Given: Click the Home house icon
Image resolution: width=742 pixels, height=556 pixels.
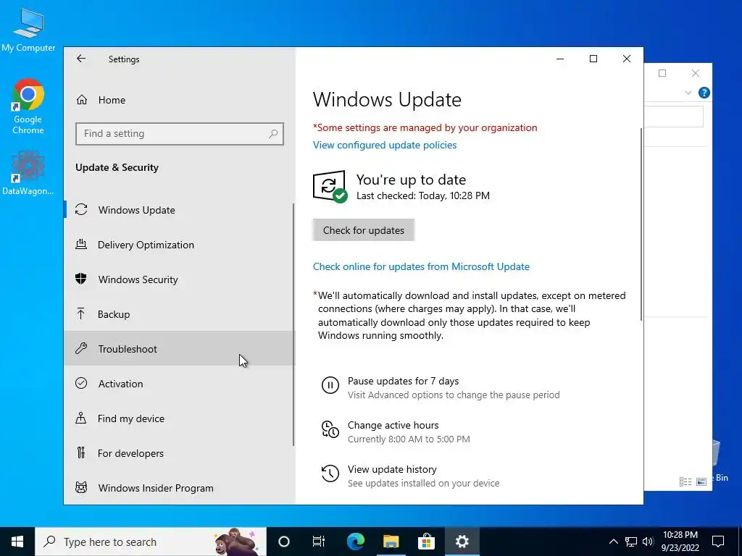Looking at the screenshot, I should [x=82, y=100].
